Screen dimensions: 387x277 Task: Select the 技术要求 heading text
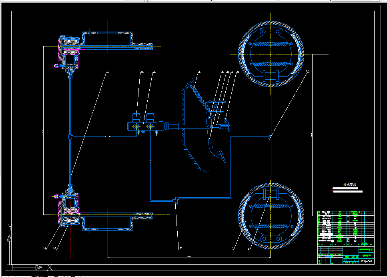349,185
